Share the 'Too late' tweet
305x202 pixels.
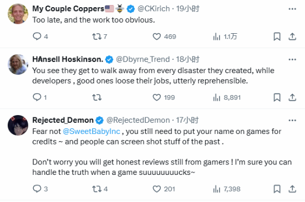click(x=292, y=37)
